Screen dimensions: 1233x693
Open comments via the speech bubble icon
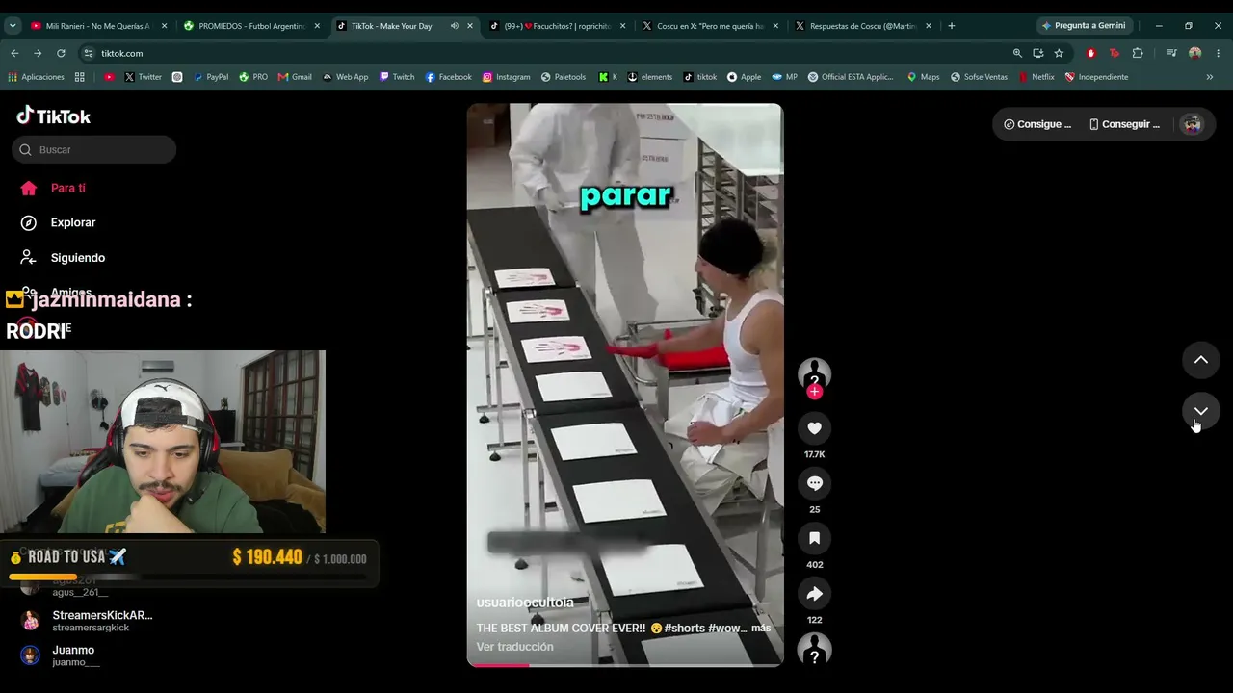[x=814, y=483]
